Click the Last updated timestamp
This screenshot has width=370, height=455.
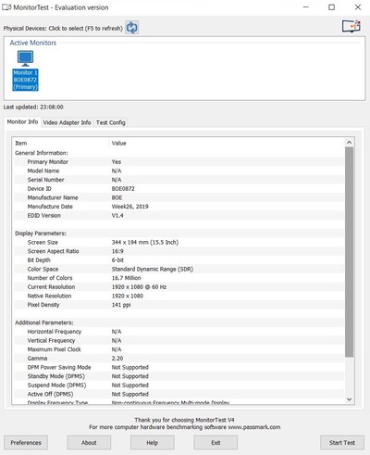tap(33, 107)
